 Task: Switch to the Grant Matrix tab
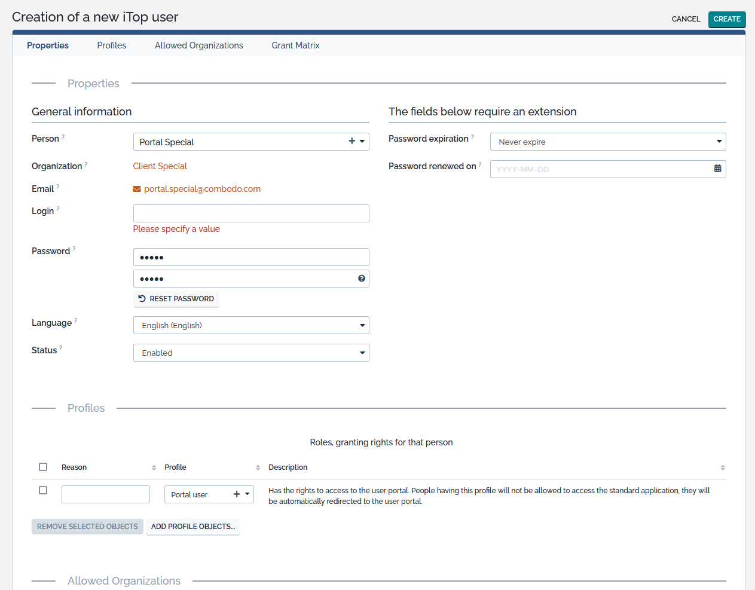click(295, 45)
